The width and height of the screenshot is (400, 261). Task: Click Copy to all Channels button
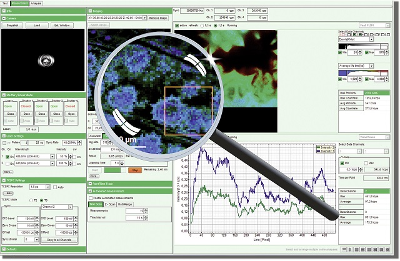pyautogui.click(x=59, y=240)
